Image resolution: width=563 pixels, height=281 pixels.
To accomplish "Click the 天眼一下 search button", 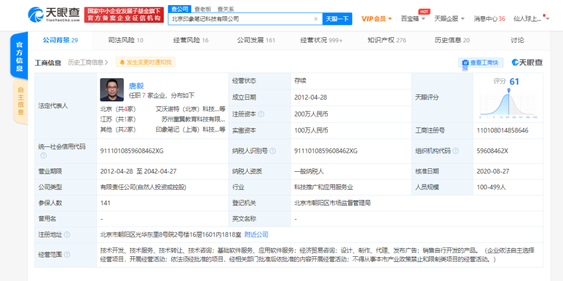I will click(x=337, y=19).
